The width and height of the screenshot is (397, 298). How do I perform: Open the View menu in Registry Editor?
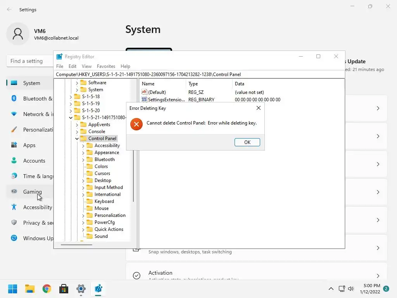(x=86, y=66)
